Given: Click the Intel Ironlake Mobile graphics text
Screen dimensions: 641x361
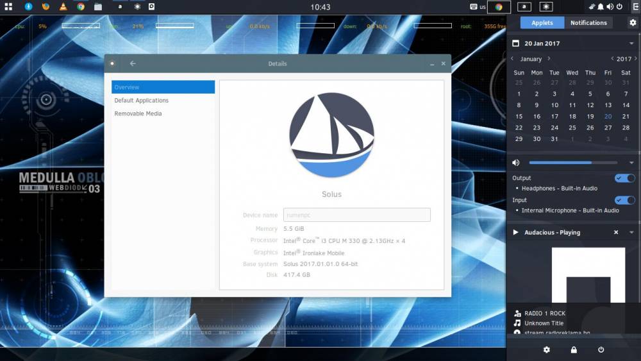Looking at the screenshot, I should 313,253.
